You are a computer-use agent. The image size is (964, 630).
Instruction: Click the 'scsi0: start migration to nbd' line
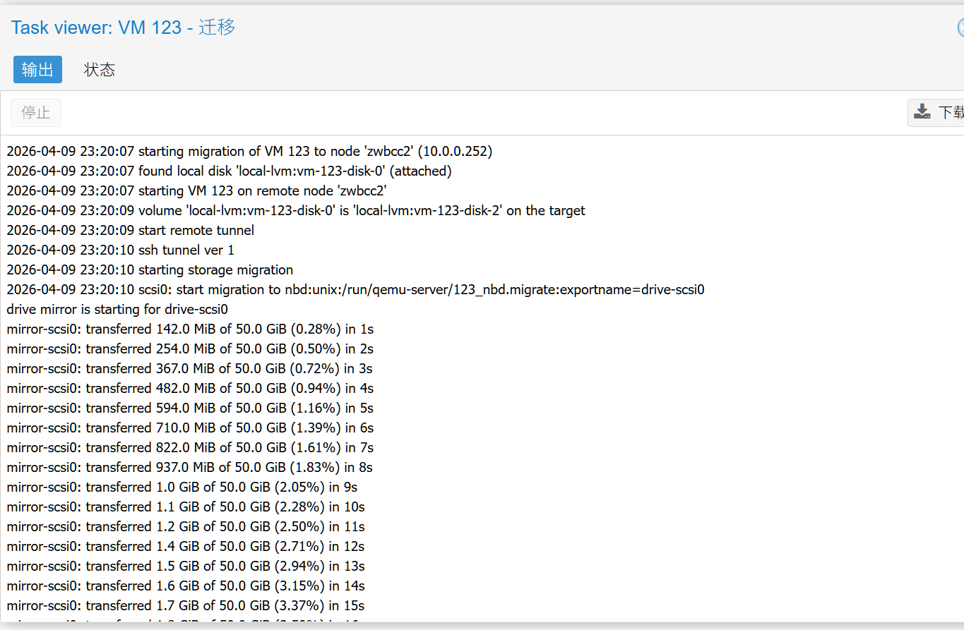(x=355, y=289)
